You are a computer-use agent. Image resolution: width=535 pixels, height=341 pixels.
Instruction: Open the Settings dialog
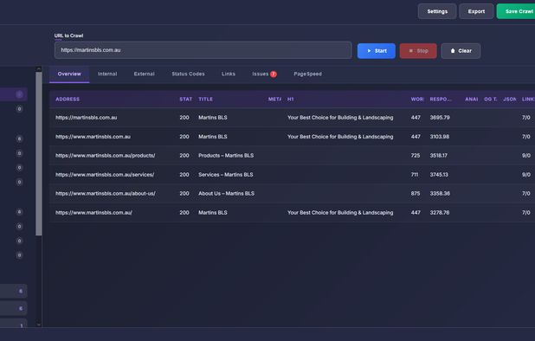point(437,11)
